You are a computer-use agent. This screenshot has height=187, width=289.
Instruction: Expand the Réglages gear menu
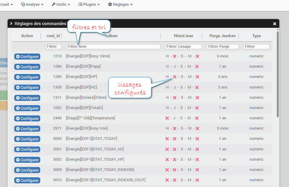120,4
